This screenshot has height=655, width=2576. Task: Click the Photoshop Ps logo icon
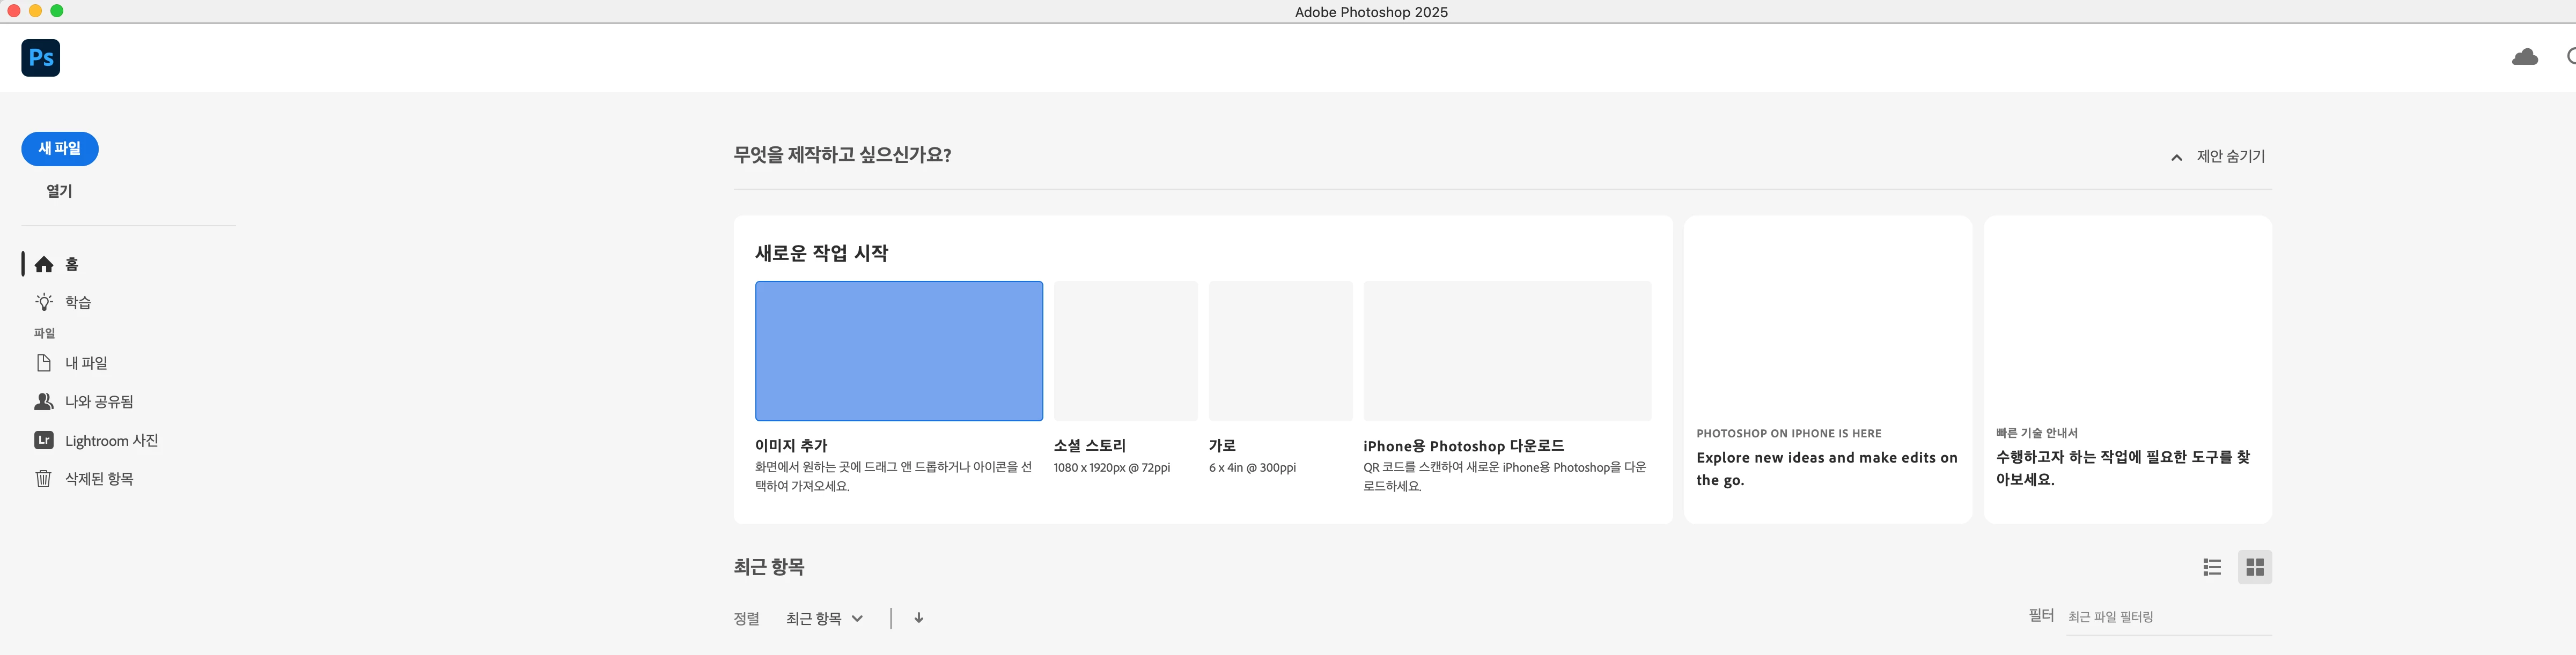pyautogui.click(x=41, y=58)
